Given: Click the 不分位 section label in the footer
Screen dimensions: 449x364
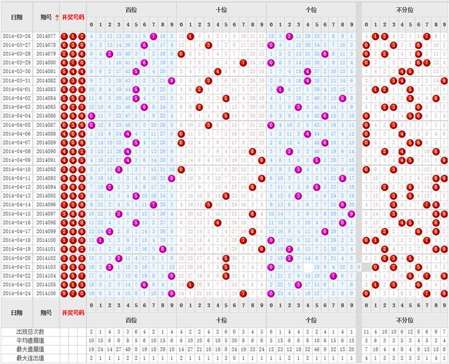Looking at the screenshot, I should pos(405,320).
